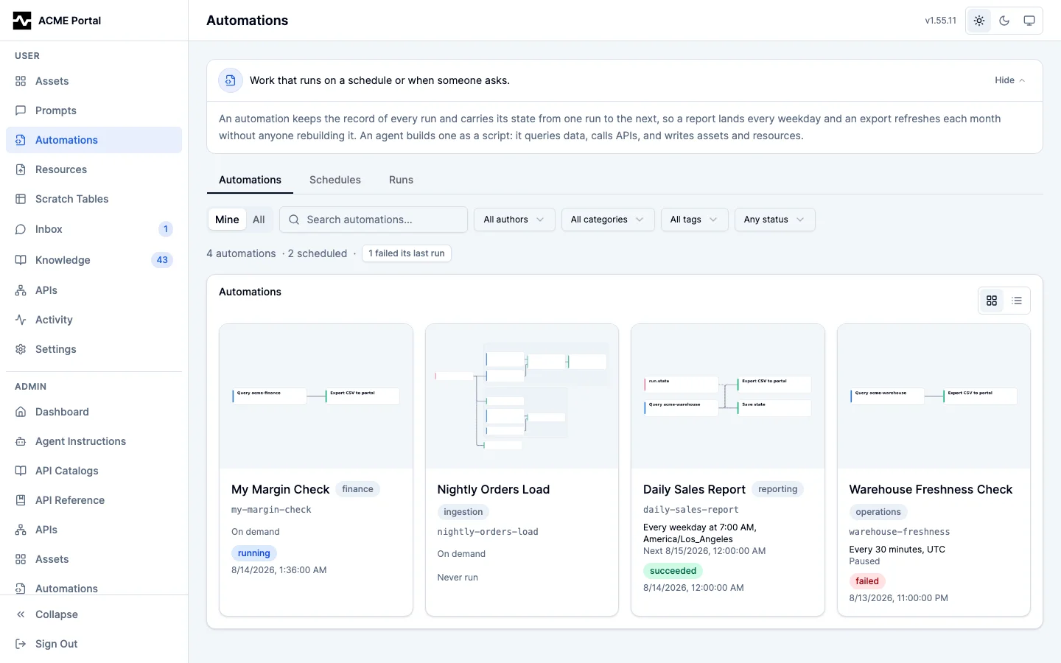Open the Nightly Orders Load flow thumbnail
The width and height of the screenshot is (1061, 663).
522,396
